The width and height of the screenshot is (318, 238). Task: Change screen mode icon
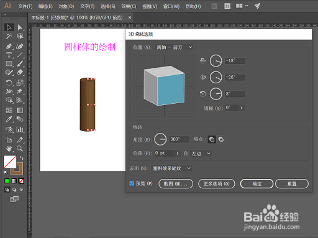14,199
